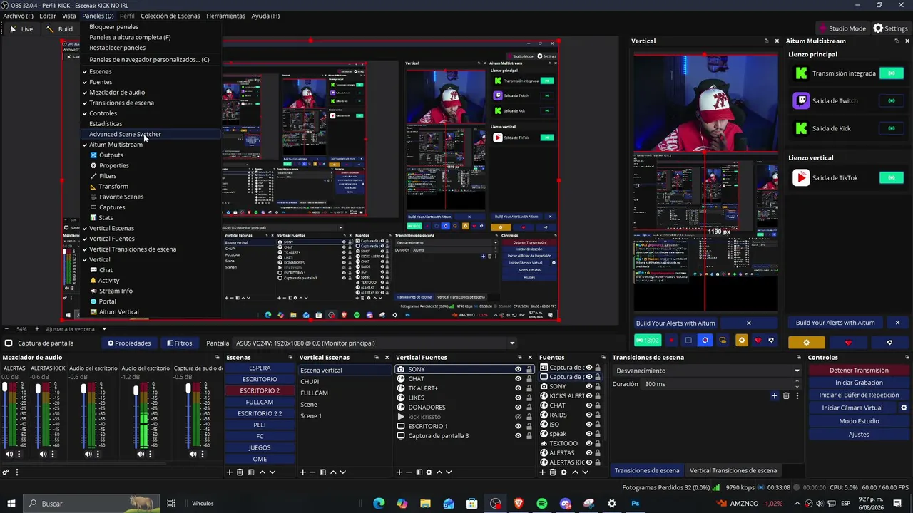Click the red record dot under Vertical preview
This screenshot has width=913, height=513.
click(671, 341)
